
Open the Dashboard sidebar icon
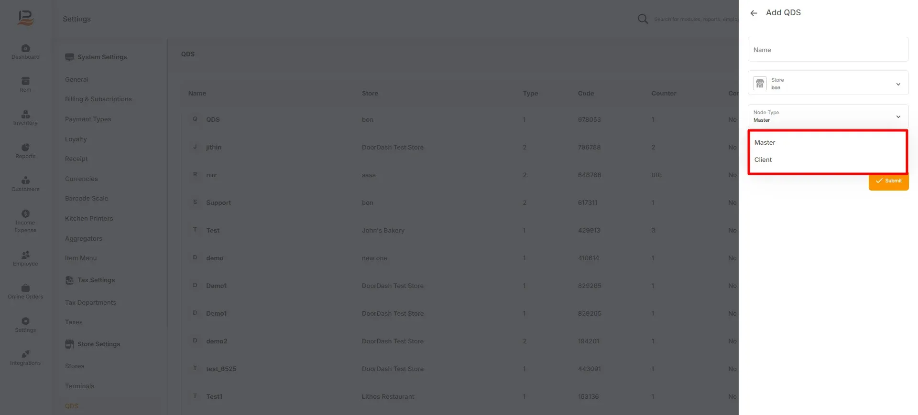pos(25,48)
